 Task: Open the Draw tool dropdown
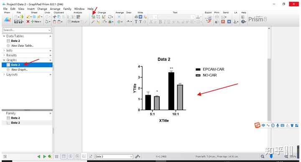click(x=129, y=22)
